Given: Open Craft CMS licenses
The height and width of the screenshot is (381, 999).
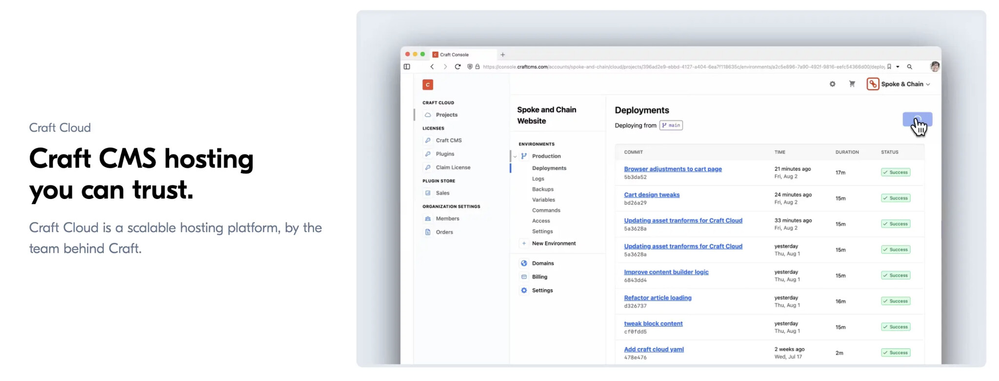Looking at the screenshot, I should tap(448, 140).
